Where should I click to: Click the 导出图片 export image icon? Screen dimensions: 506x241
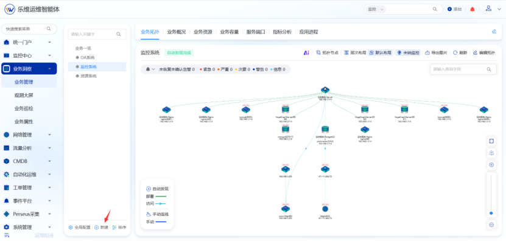pos(427,52)
